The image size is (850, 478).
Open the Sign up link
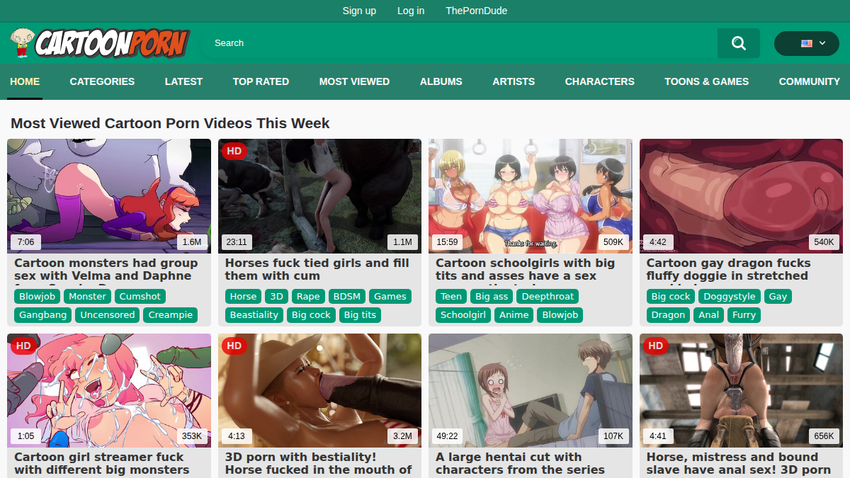click(359, 11)
